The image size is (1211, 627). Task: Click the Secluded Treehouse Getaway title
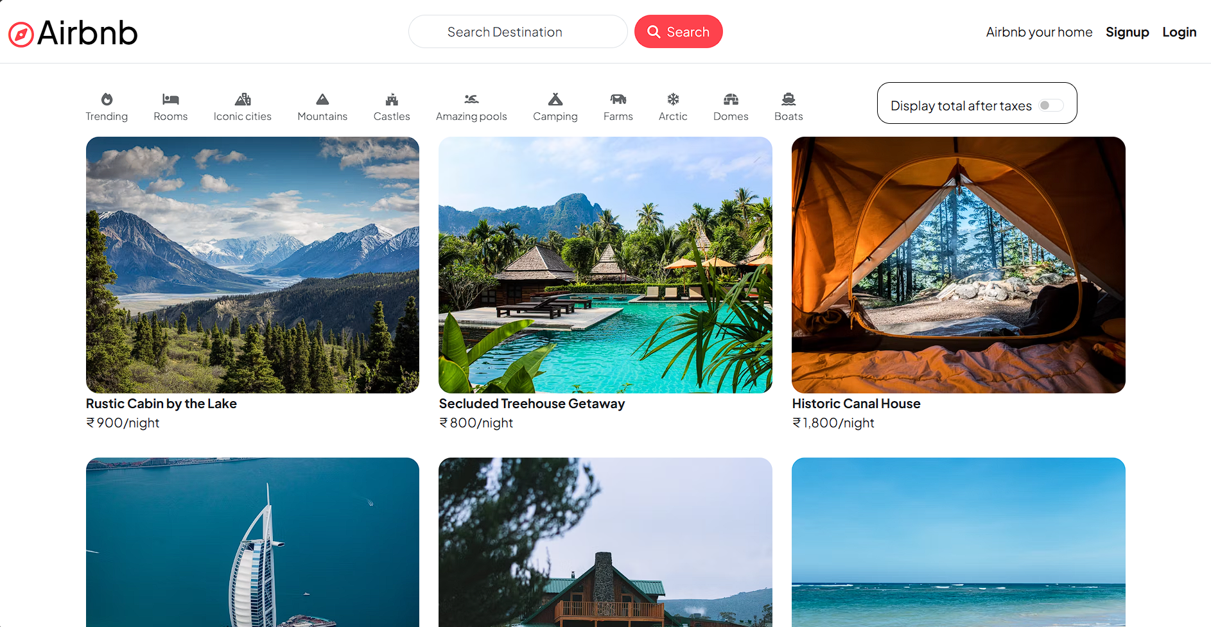(532, 404)
